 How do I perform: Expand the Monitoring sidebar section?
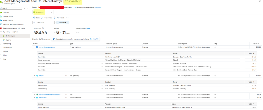point(1,44)
